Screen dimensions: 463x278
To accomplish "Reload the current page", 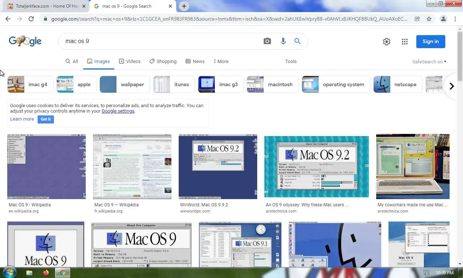I will point(31,19).
